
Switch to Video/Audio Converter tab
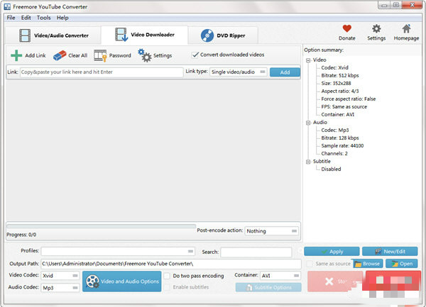(53, 35)
